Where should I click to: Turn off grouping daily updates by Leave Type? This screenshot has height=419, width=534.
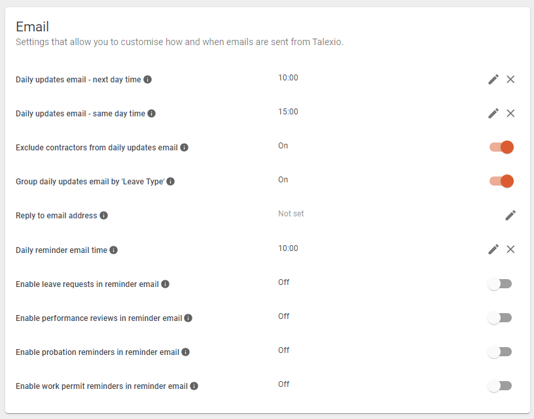[500, 181]
